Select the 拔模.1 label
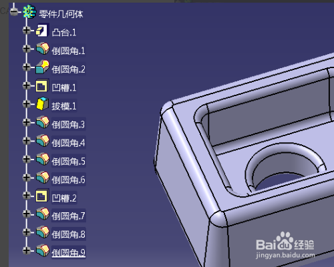Screen dimensions: 334x267 [64, 106]
